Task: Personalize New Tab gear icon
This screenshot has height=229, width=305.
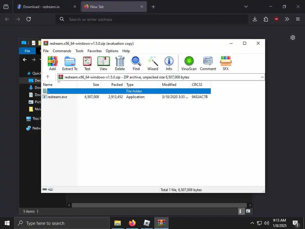Action: tap(293, 38)
